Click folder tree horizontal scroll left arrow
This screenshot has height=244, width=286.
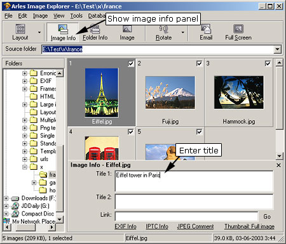7,227
